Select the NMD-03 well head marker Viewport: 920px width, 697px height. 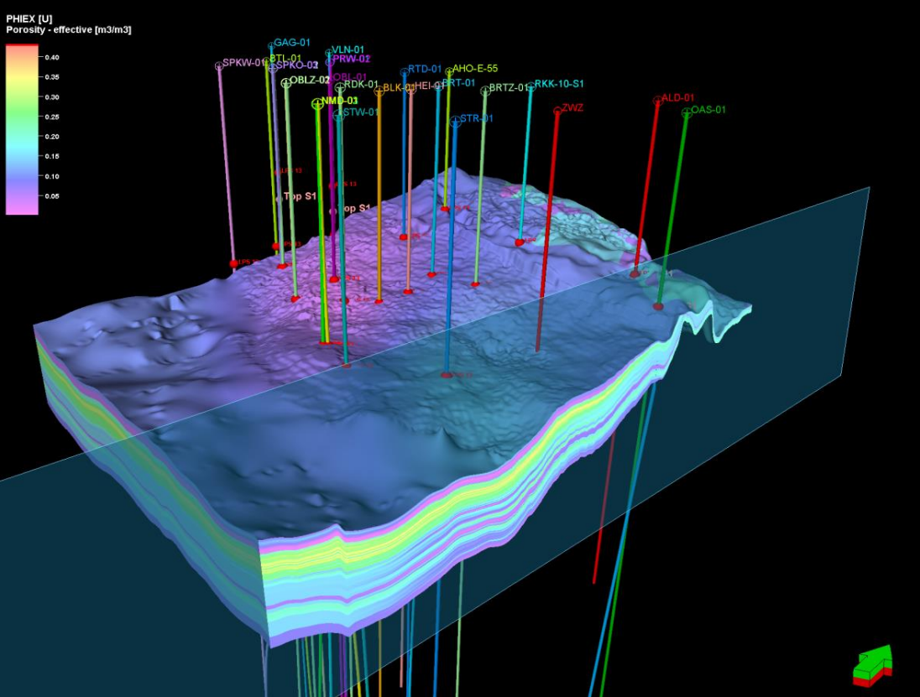pyautogui.click(x=317, y=104)
